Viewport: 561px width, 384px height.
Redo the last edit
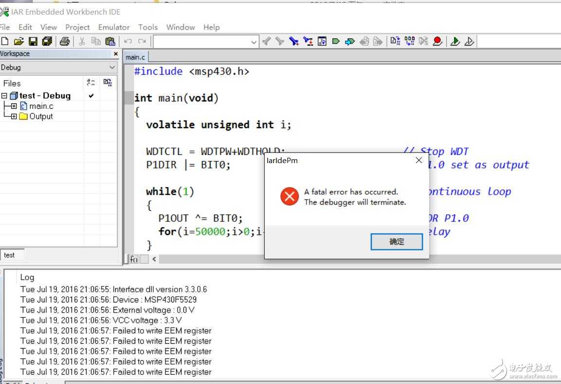tap(142, 41)
